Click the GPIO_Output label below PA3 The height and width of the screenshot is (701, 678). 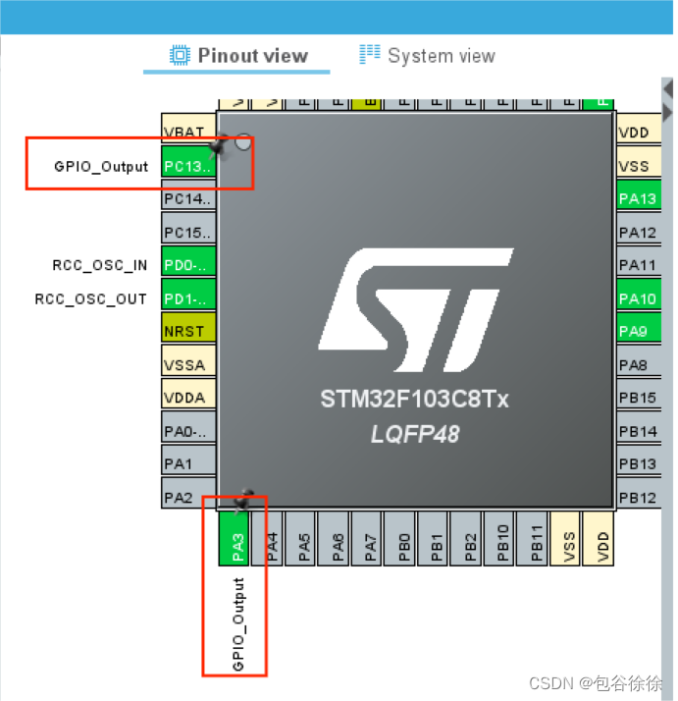[x=238, y=624]
